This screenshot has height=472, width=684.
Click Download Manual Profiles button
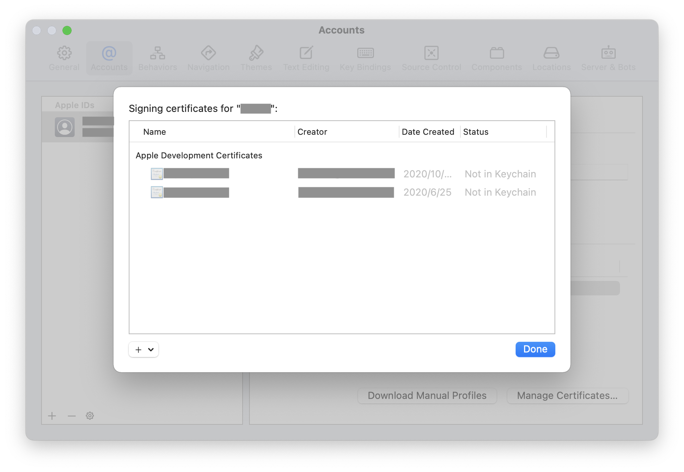[427, 396]
